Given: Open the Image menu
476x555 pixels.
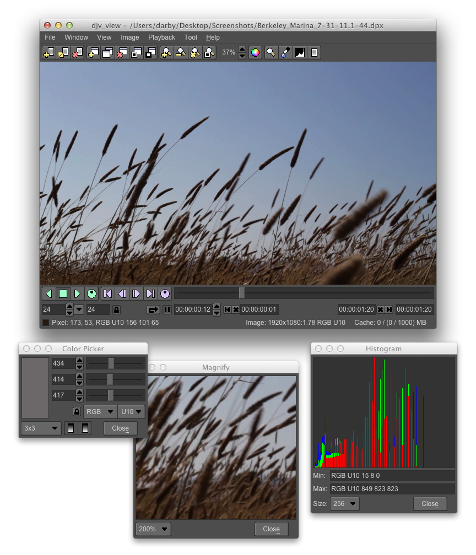Looking at the screenshot, I should [x=129, y=37].
